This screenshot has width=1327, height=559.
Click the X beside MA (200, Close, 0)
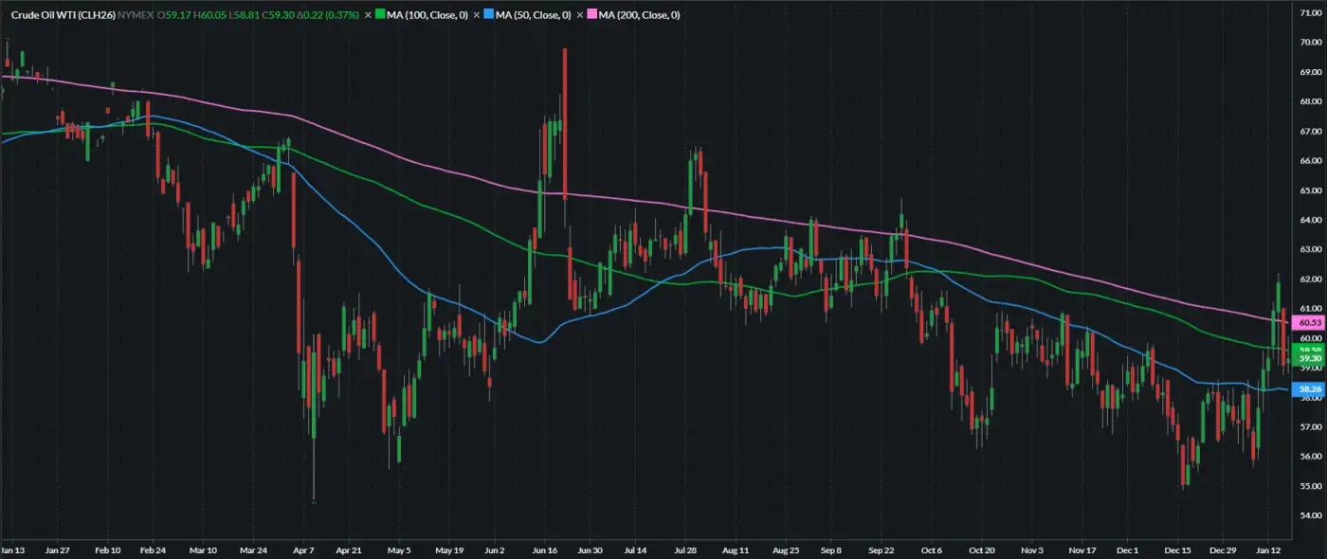(x=581, y=15)
